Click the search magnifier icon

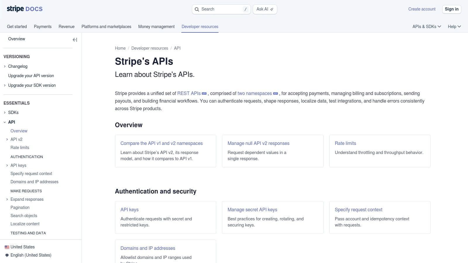click(x=197, y=9)
